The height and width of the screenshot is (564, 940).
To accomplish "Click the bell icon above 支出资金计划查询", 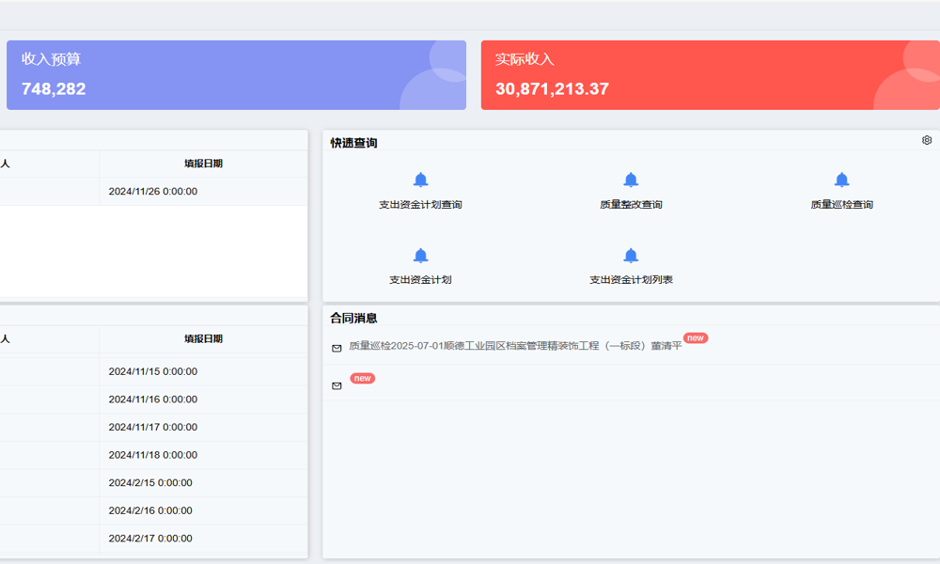I will [420, 180].
